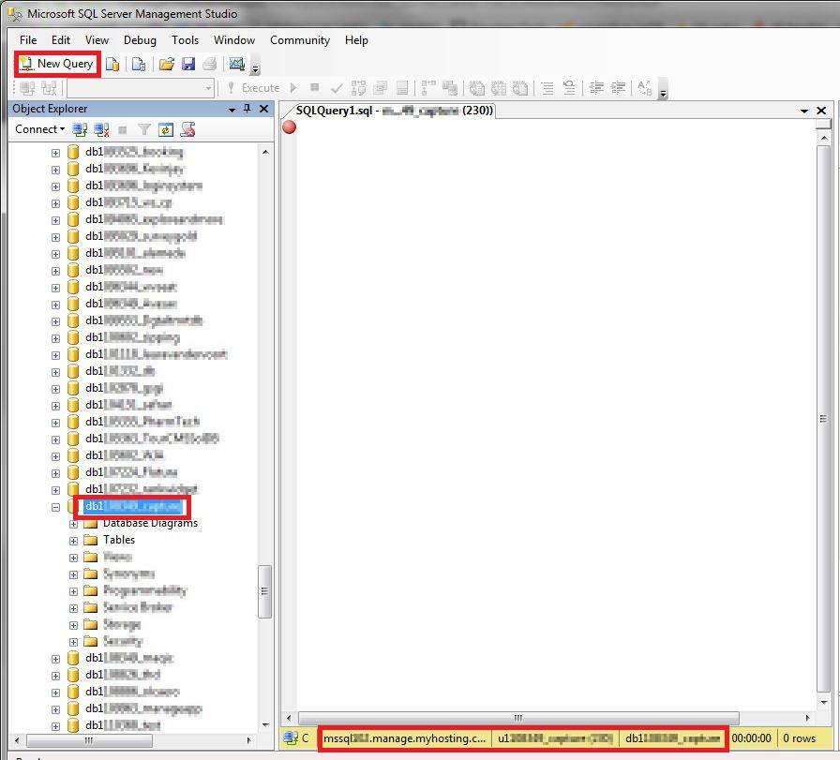Open the Standard toolbar overflow options
Viewport: 840px width, 760px height.
[x=256, y=65]
